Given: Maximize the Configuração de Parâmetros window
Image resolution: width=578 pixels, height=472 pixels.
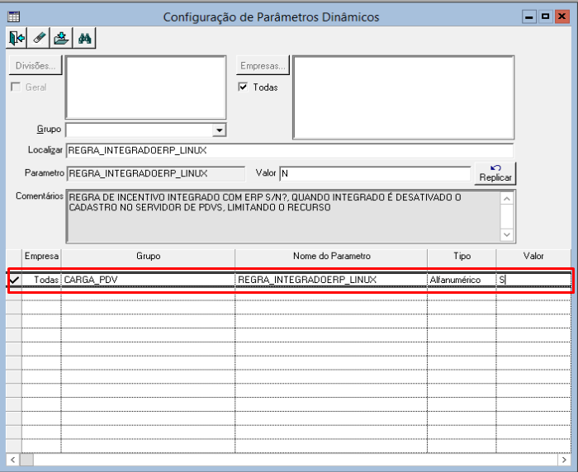Looking at the screenshot, I should [x=545, y=17].
